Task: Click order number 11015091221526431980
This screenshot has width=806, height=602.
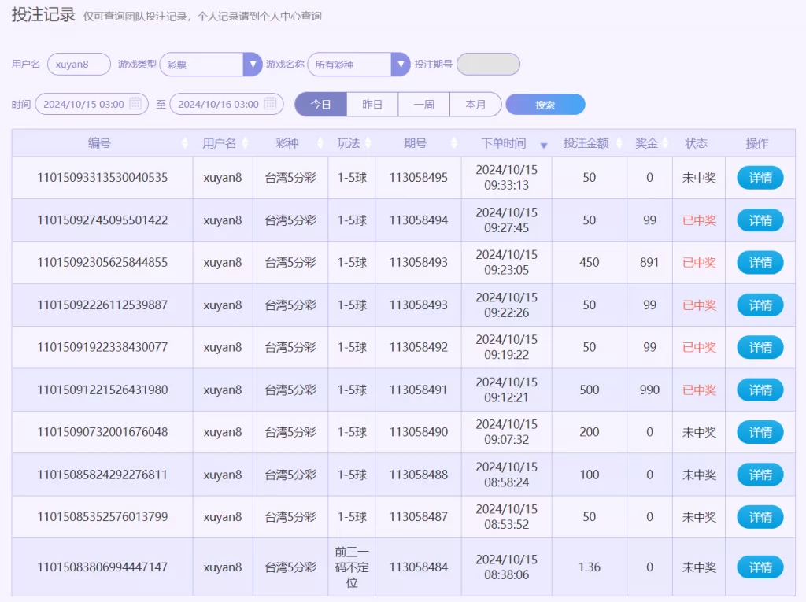Action: point(102,390)
